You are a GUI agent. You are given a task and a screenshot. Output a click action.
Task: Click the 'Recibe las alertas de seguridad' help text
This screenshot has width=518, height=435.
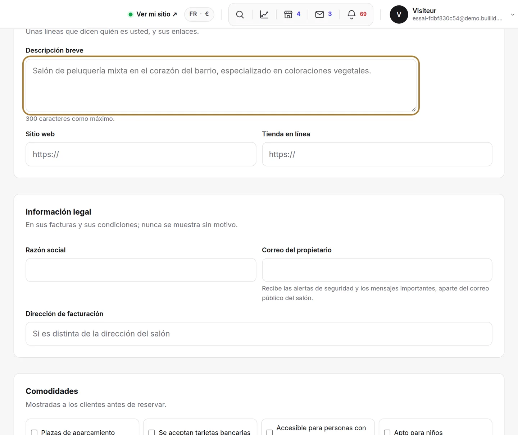(376, 293)
